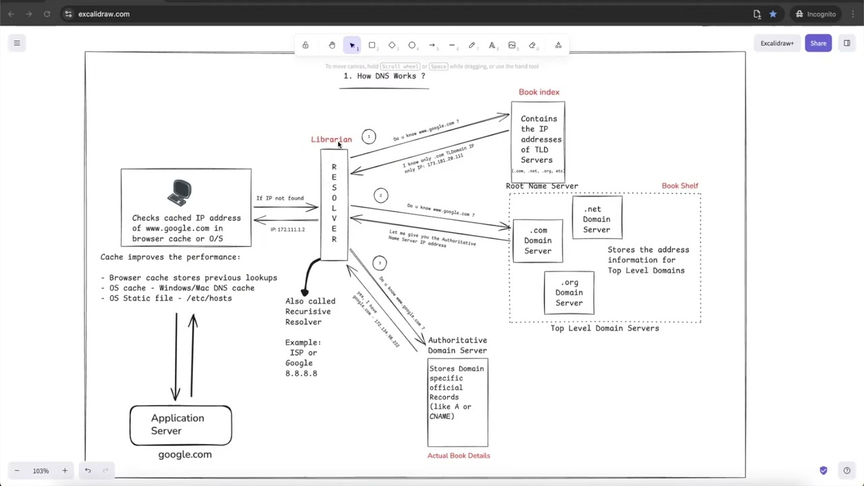
Task: Select the Arrow tool
Action: 432,45
